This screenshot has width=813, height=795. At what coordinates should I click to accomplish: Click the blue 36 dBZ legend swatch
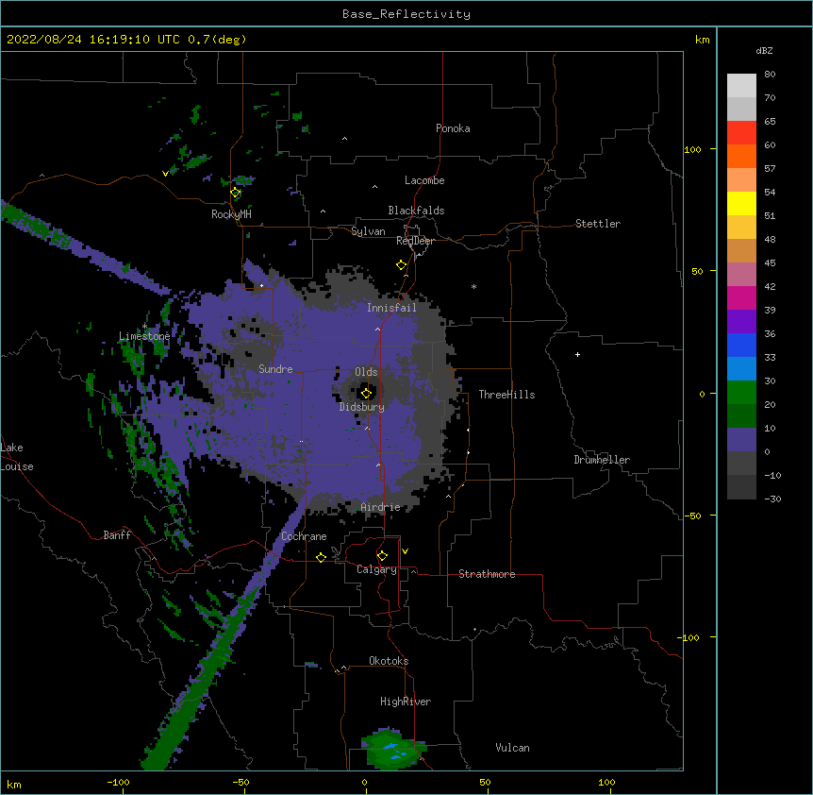(x=741, y=345)
